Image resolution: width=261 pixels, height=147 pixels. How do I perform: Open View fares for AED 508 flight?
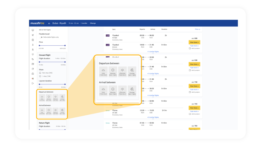(194, 42)
